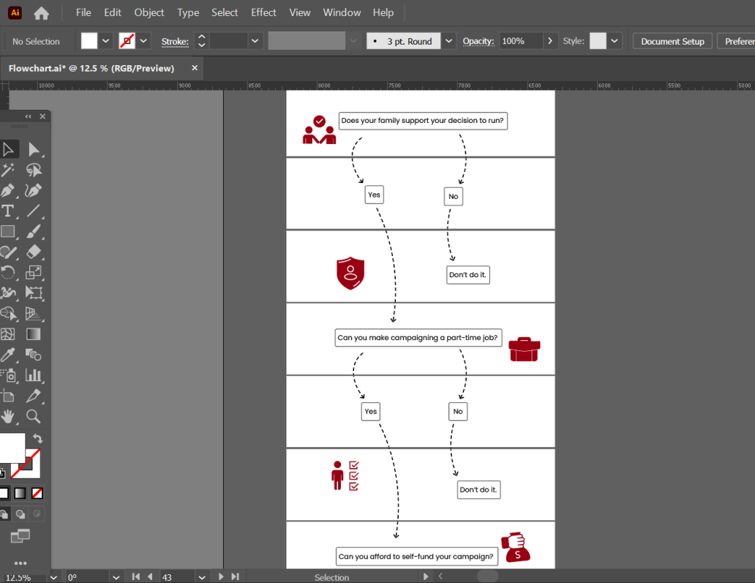755x583 pixels.
Task: Set paint mode to None
Action: pos(37,493)
